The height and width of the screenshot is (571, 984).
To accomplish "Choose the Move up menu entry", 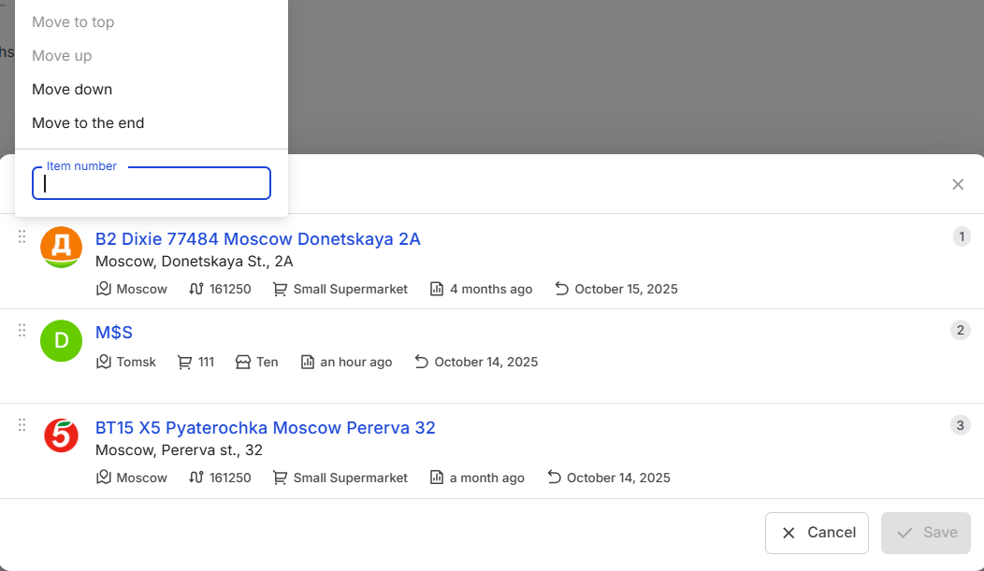I will click(x=62, y=56).
